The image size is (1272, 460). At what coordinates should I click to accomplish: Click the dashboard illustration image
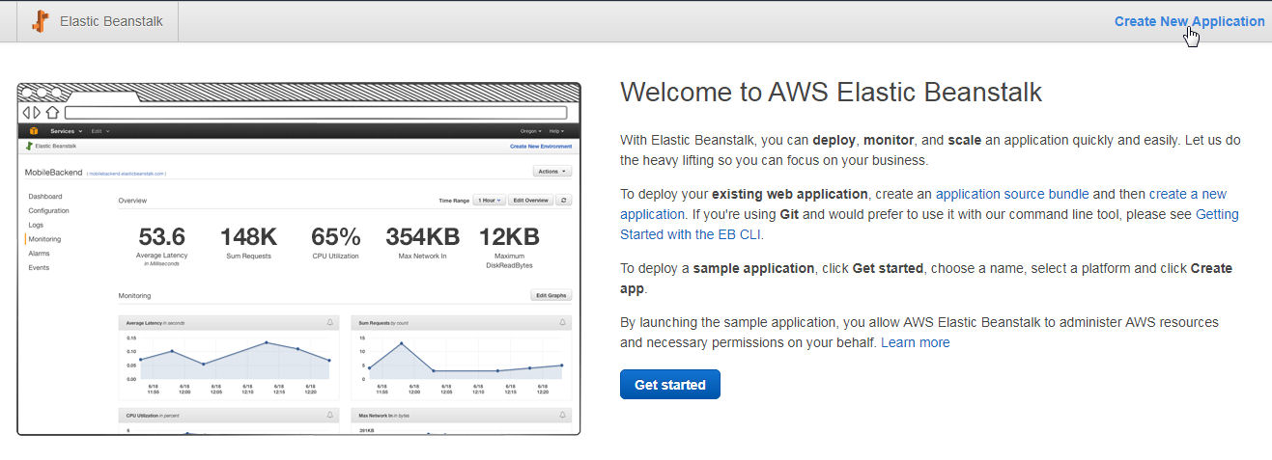299,258
